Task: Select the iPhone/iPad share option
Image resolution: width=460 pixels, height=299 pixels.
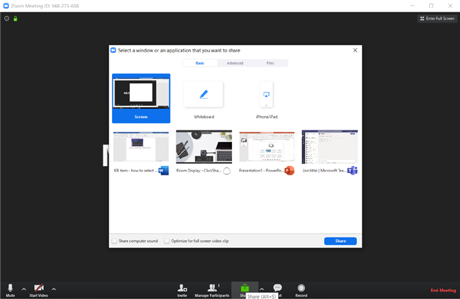Action: (266, 95)
